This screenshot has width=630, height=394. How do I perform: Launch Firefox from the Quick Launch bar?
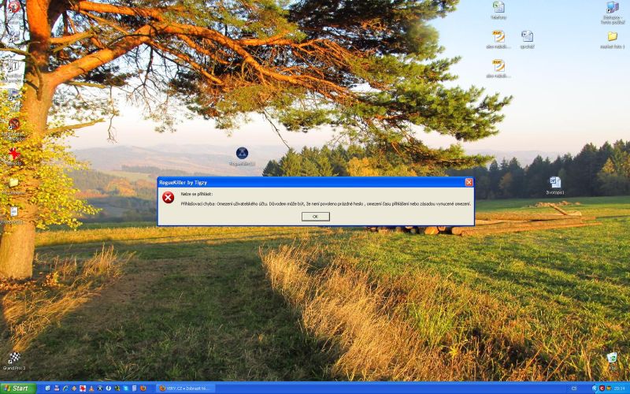click(x=143, y=388)
